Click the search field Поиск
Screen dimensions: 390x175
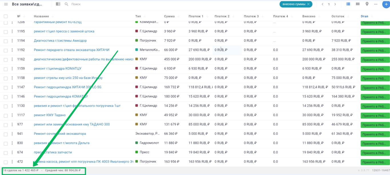(x=86, y=4)
